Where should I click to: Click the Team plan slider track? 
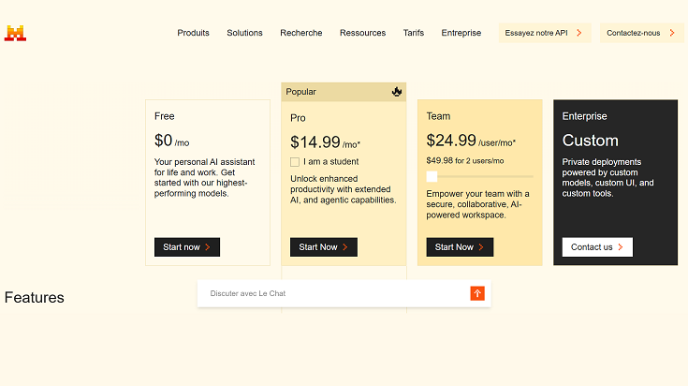(x=480, y=176)
